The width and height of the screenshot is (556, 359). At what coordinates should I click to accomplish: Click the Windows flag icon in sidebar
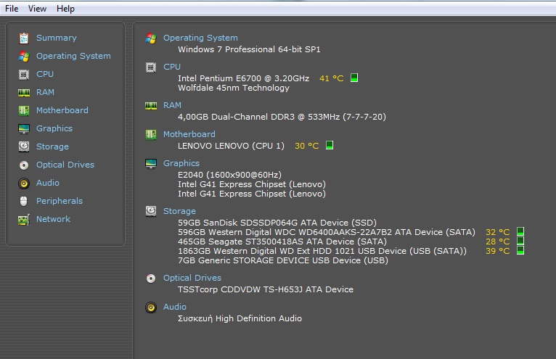coord(24,56)
